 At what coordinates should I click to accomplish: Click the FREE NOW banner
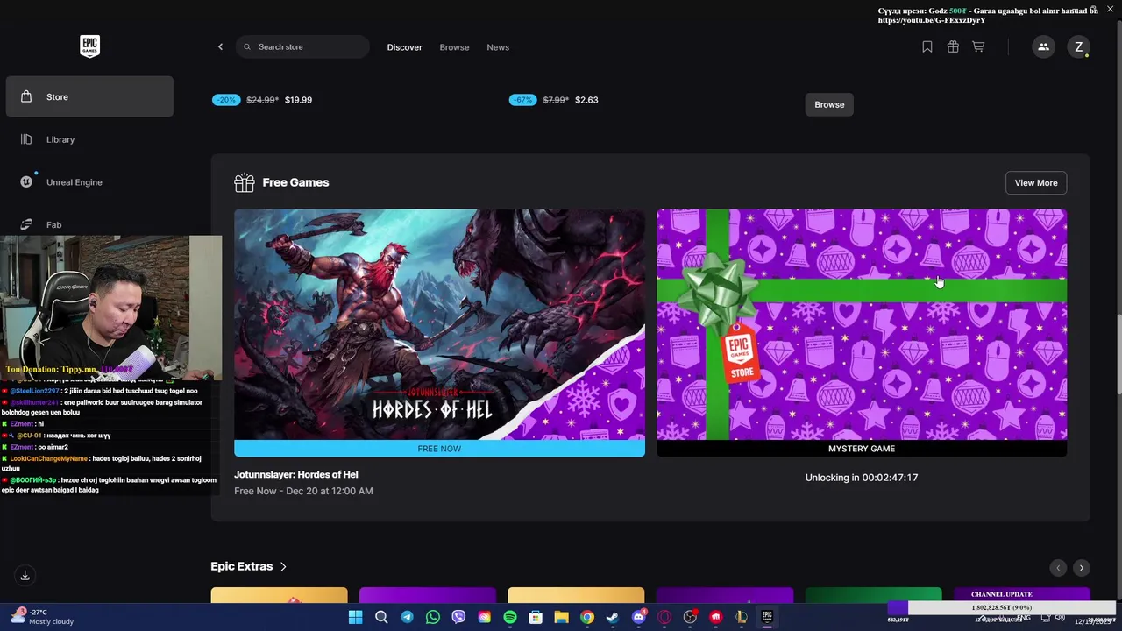tap(439, 449)
